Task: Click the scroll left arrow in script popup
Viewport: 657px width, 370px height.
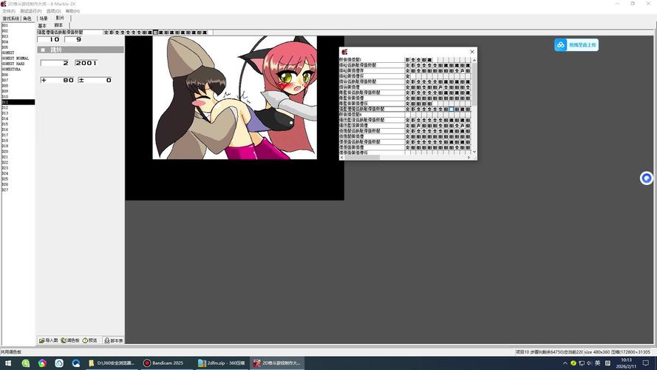Action: click(x=342, y=158)
